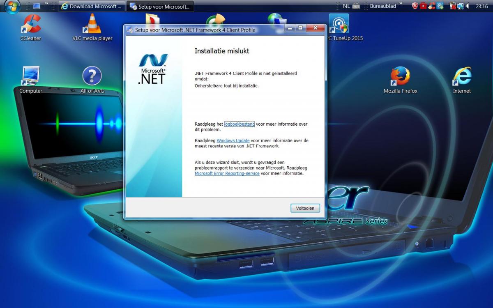Switch to Download Microsoft Internet Explorer taskbar item
493x308 pixels.
(91, 6)
